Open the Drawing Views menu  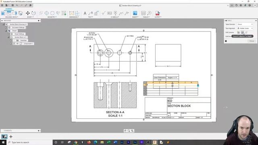(12, 17)
